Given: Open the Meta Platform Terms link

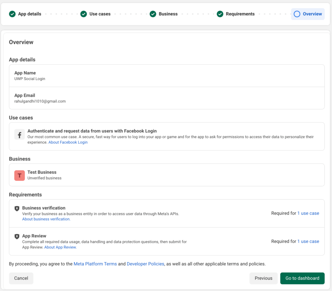Looking at the screenshot, I should coord(95,264).
